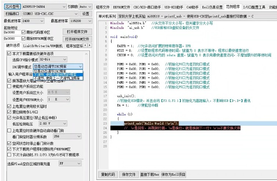Switch to the 硬件选项 tab

[x=13, y=45]
